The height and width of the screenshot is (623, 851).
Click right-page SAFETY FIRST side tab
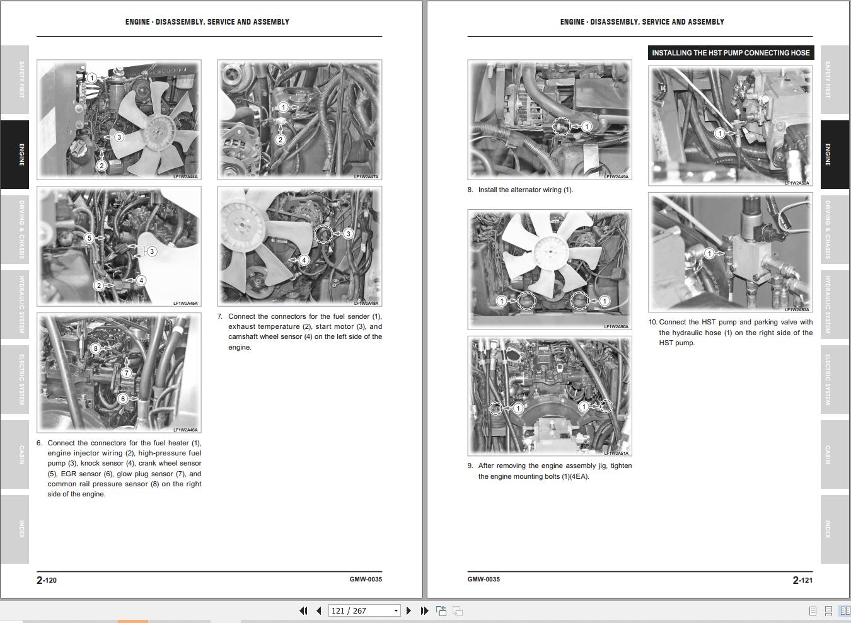(x=835, y=80)
